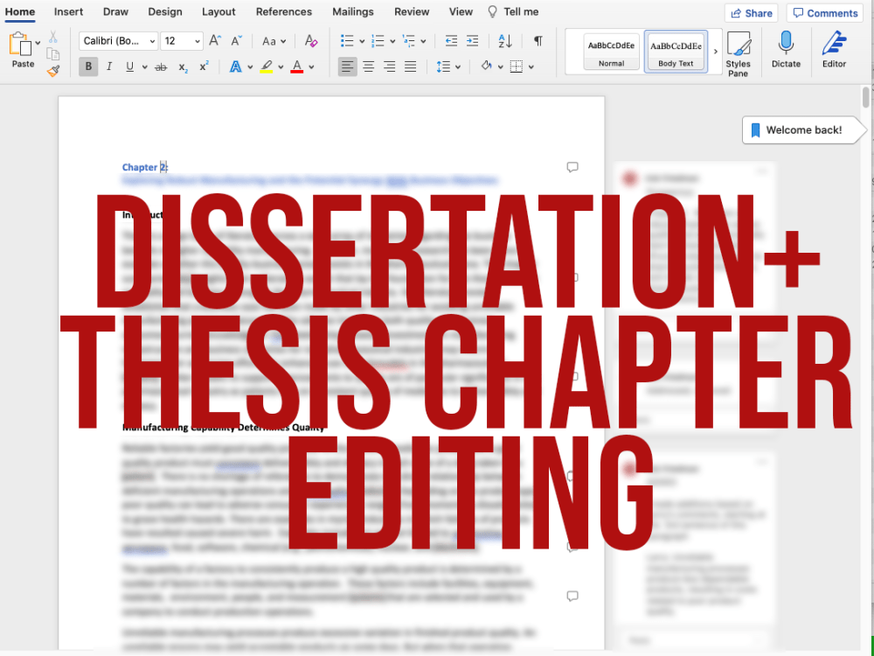Clear all formatting icon

pos(311,41)
